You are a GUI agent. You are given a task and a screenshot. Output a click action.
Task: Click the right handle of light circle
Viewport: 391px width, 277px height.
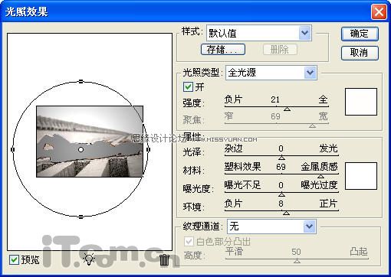pos(149,149)
